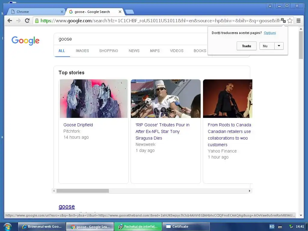Open From Roots to Canada headline
The width and height of the screenshot is (308, 231).
(x=229, y=135)
